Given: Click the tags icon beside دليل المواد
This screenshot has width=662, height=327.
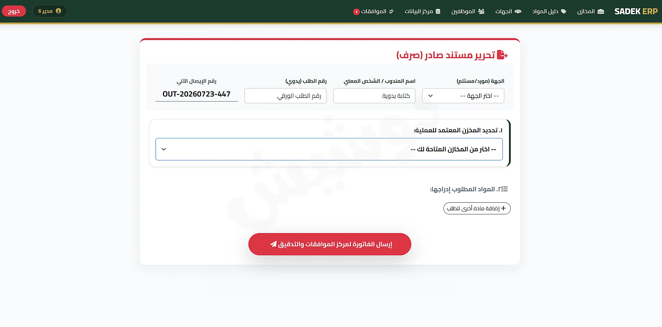Looking at the screenshot, I should (x=563, y=12).
